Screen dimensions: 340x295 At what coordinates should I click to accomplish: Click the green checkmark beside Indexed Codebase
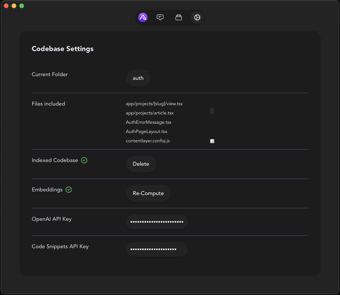tap(84, 160)
